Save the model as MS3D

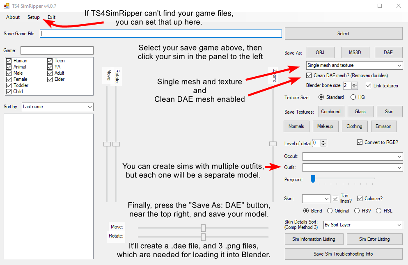point(355,53)
